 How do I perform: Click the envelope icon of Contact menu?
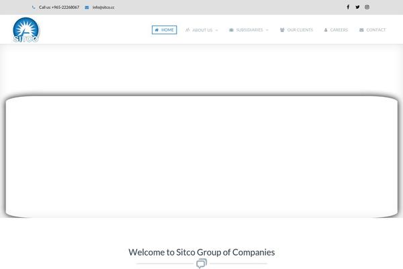361,30
